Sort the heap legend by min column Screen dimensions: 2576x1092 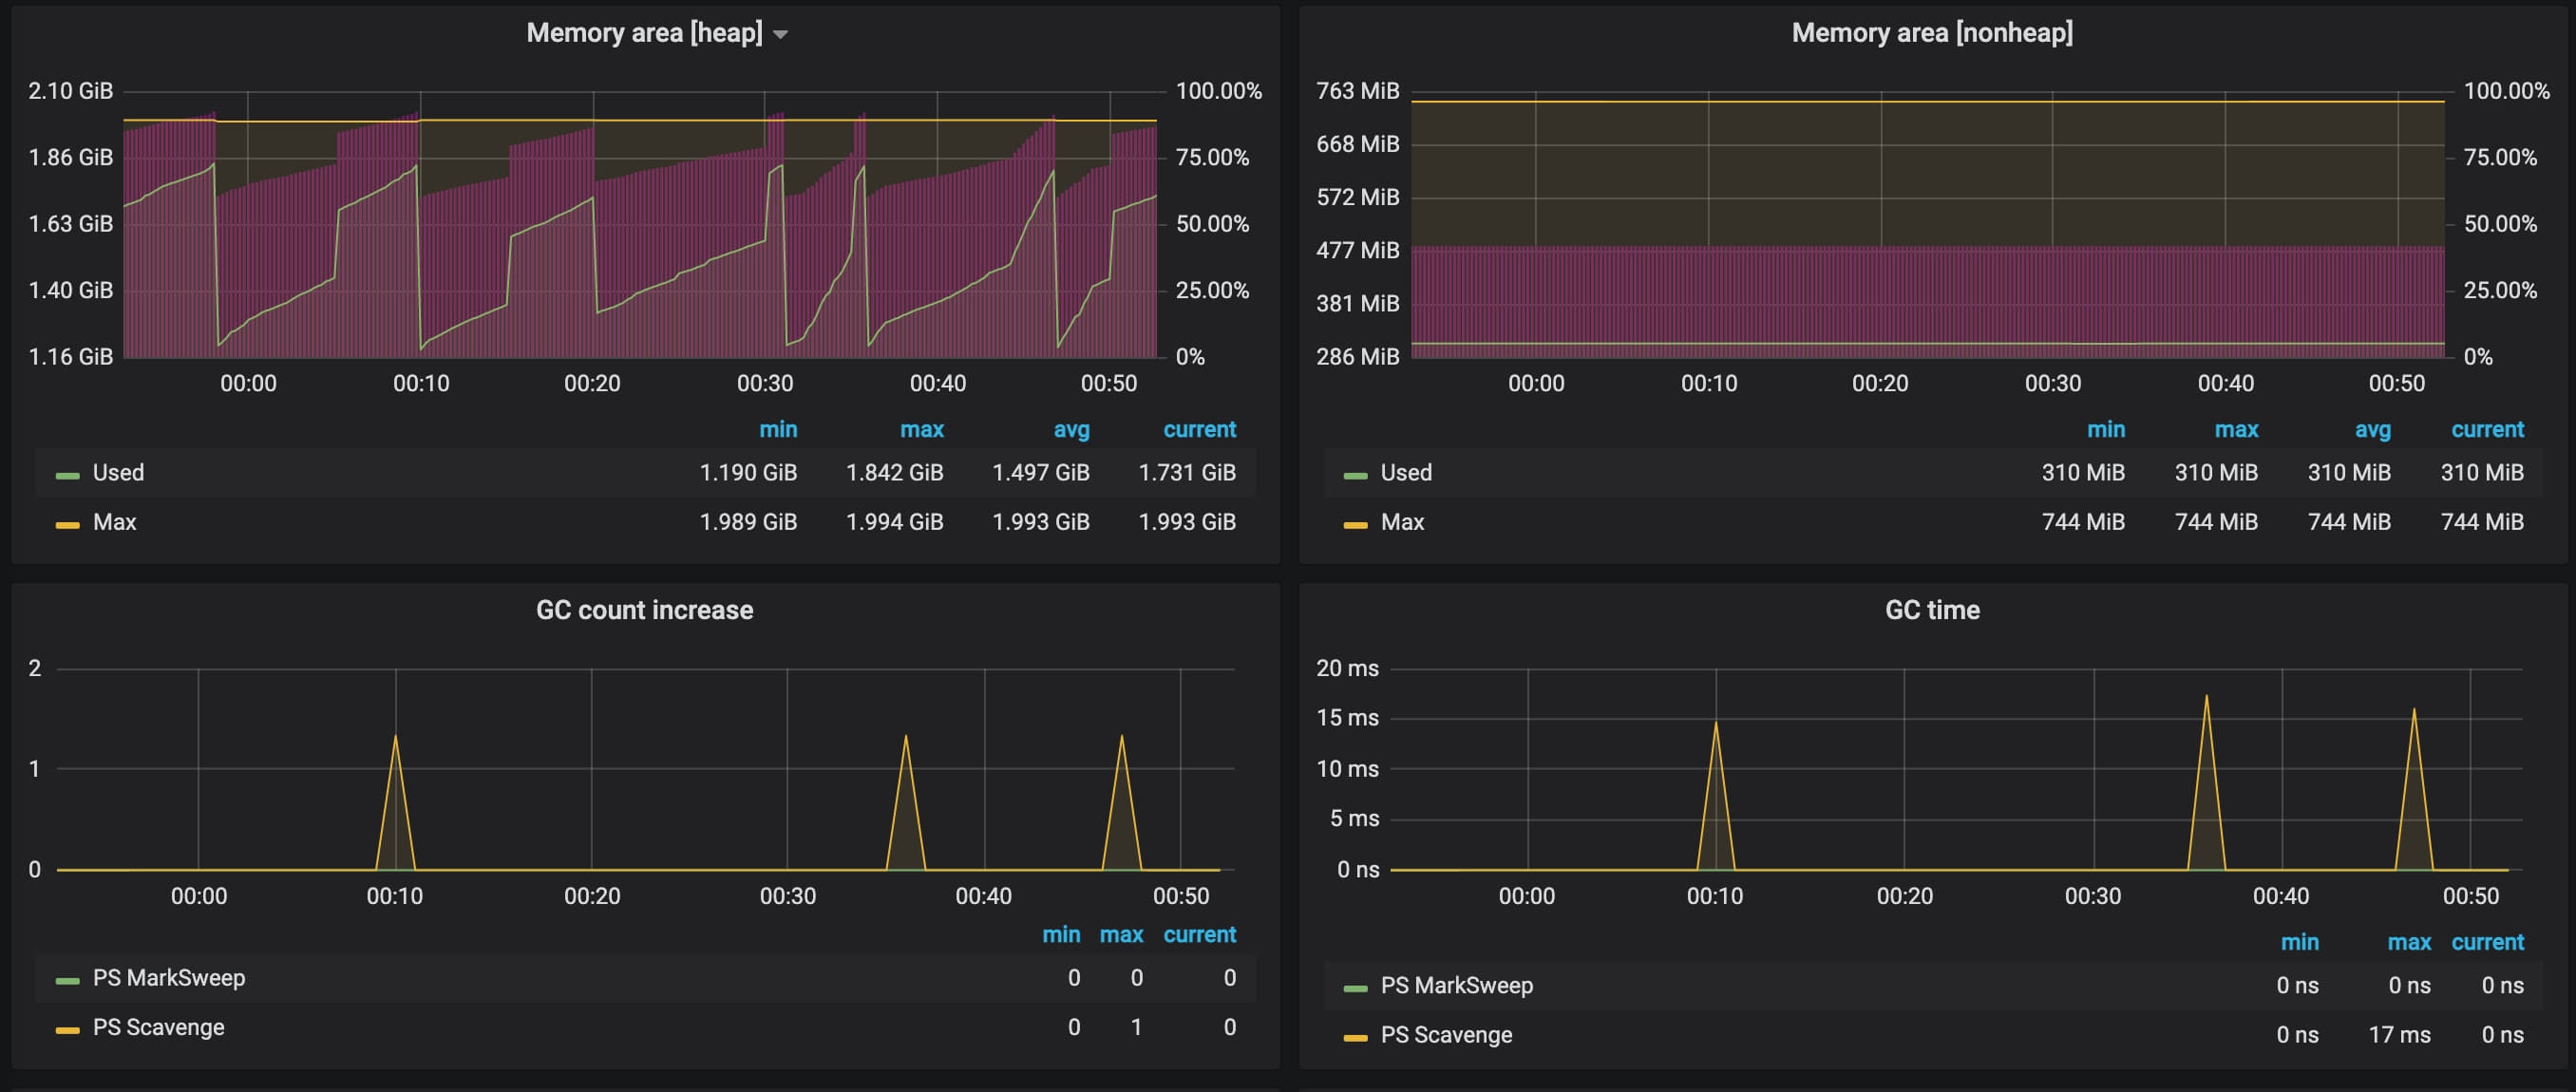point(777,430)
